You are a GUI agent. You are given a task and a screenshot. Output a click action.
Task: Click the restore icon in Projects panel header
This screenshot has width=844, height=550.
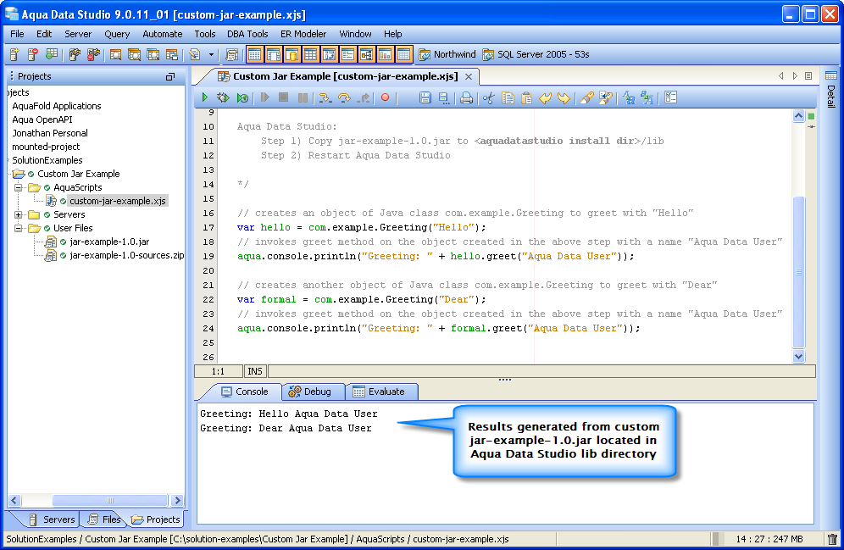(170, 77)
